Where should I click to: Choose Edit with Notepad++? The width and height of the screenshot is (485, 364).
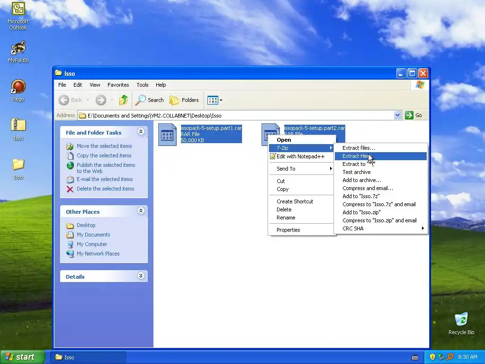click(x=302, y=156)
